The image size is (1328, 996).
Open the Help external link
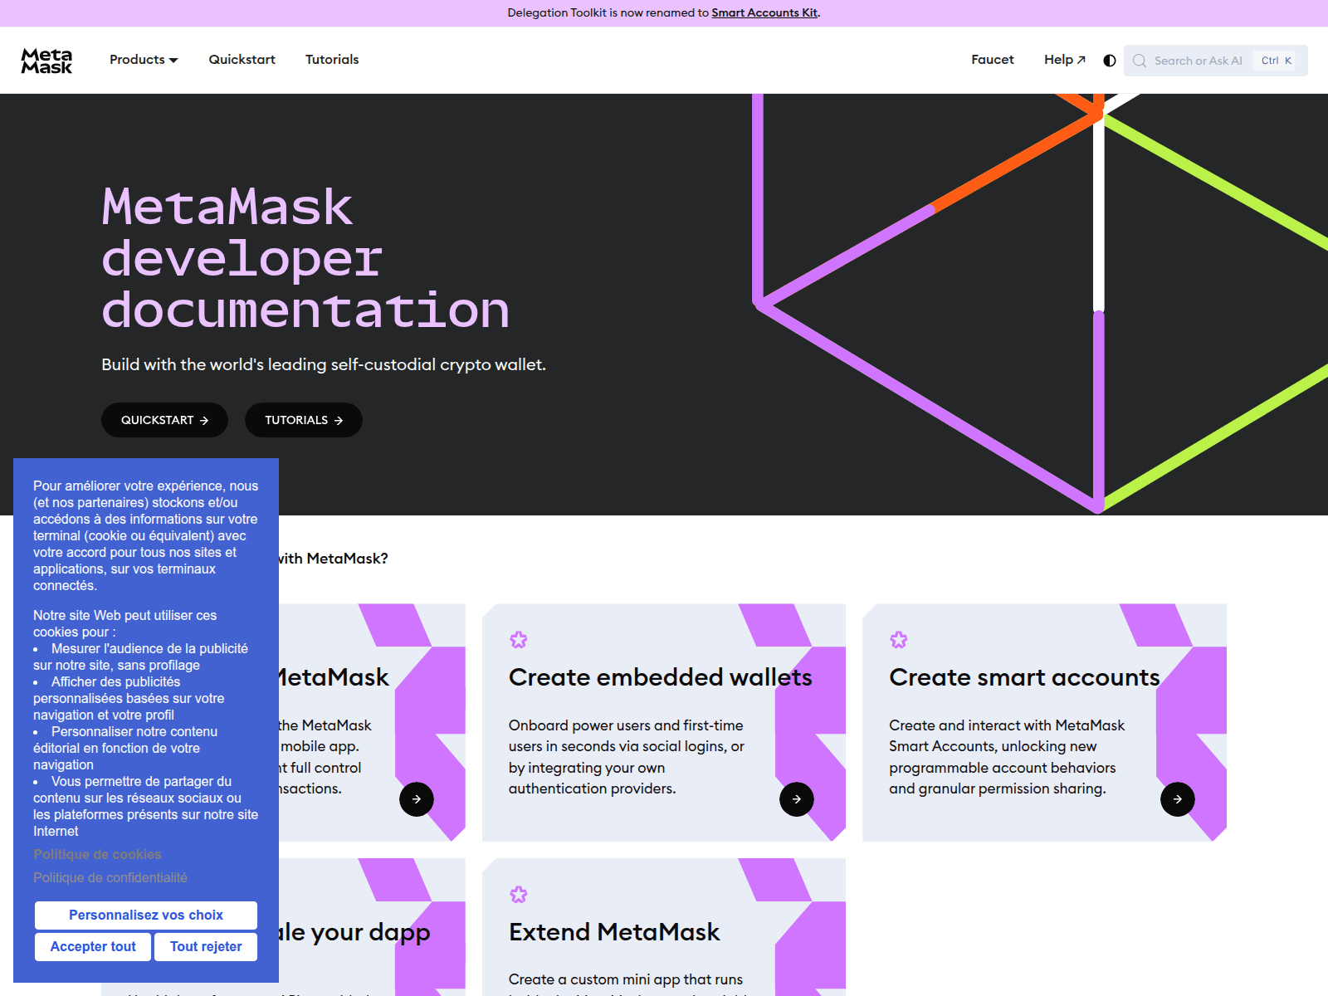[1065, 60]
